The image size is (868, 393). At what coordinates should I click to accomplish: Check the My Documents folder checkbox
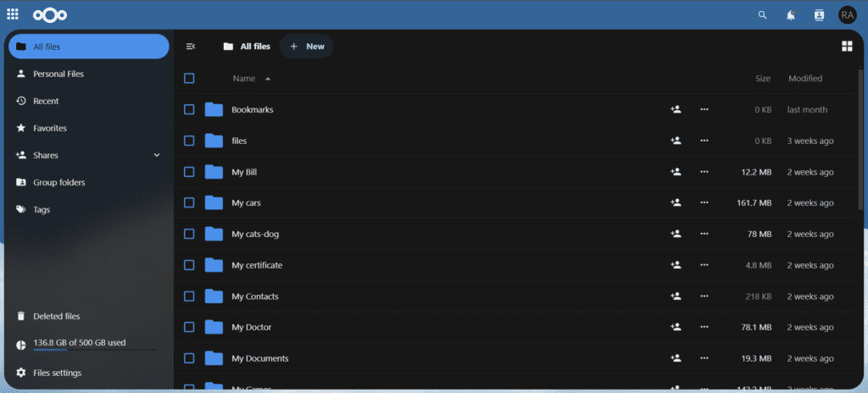(189, 358)
